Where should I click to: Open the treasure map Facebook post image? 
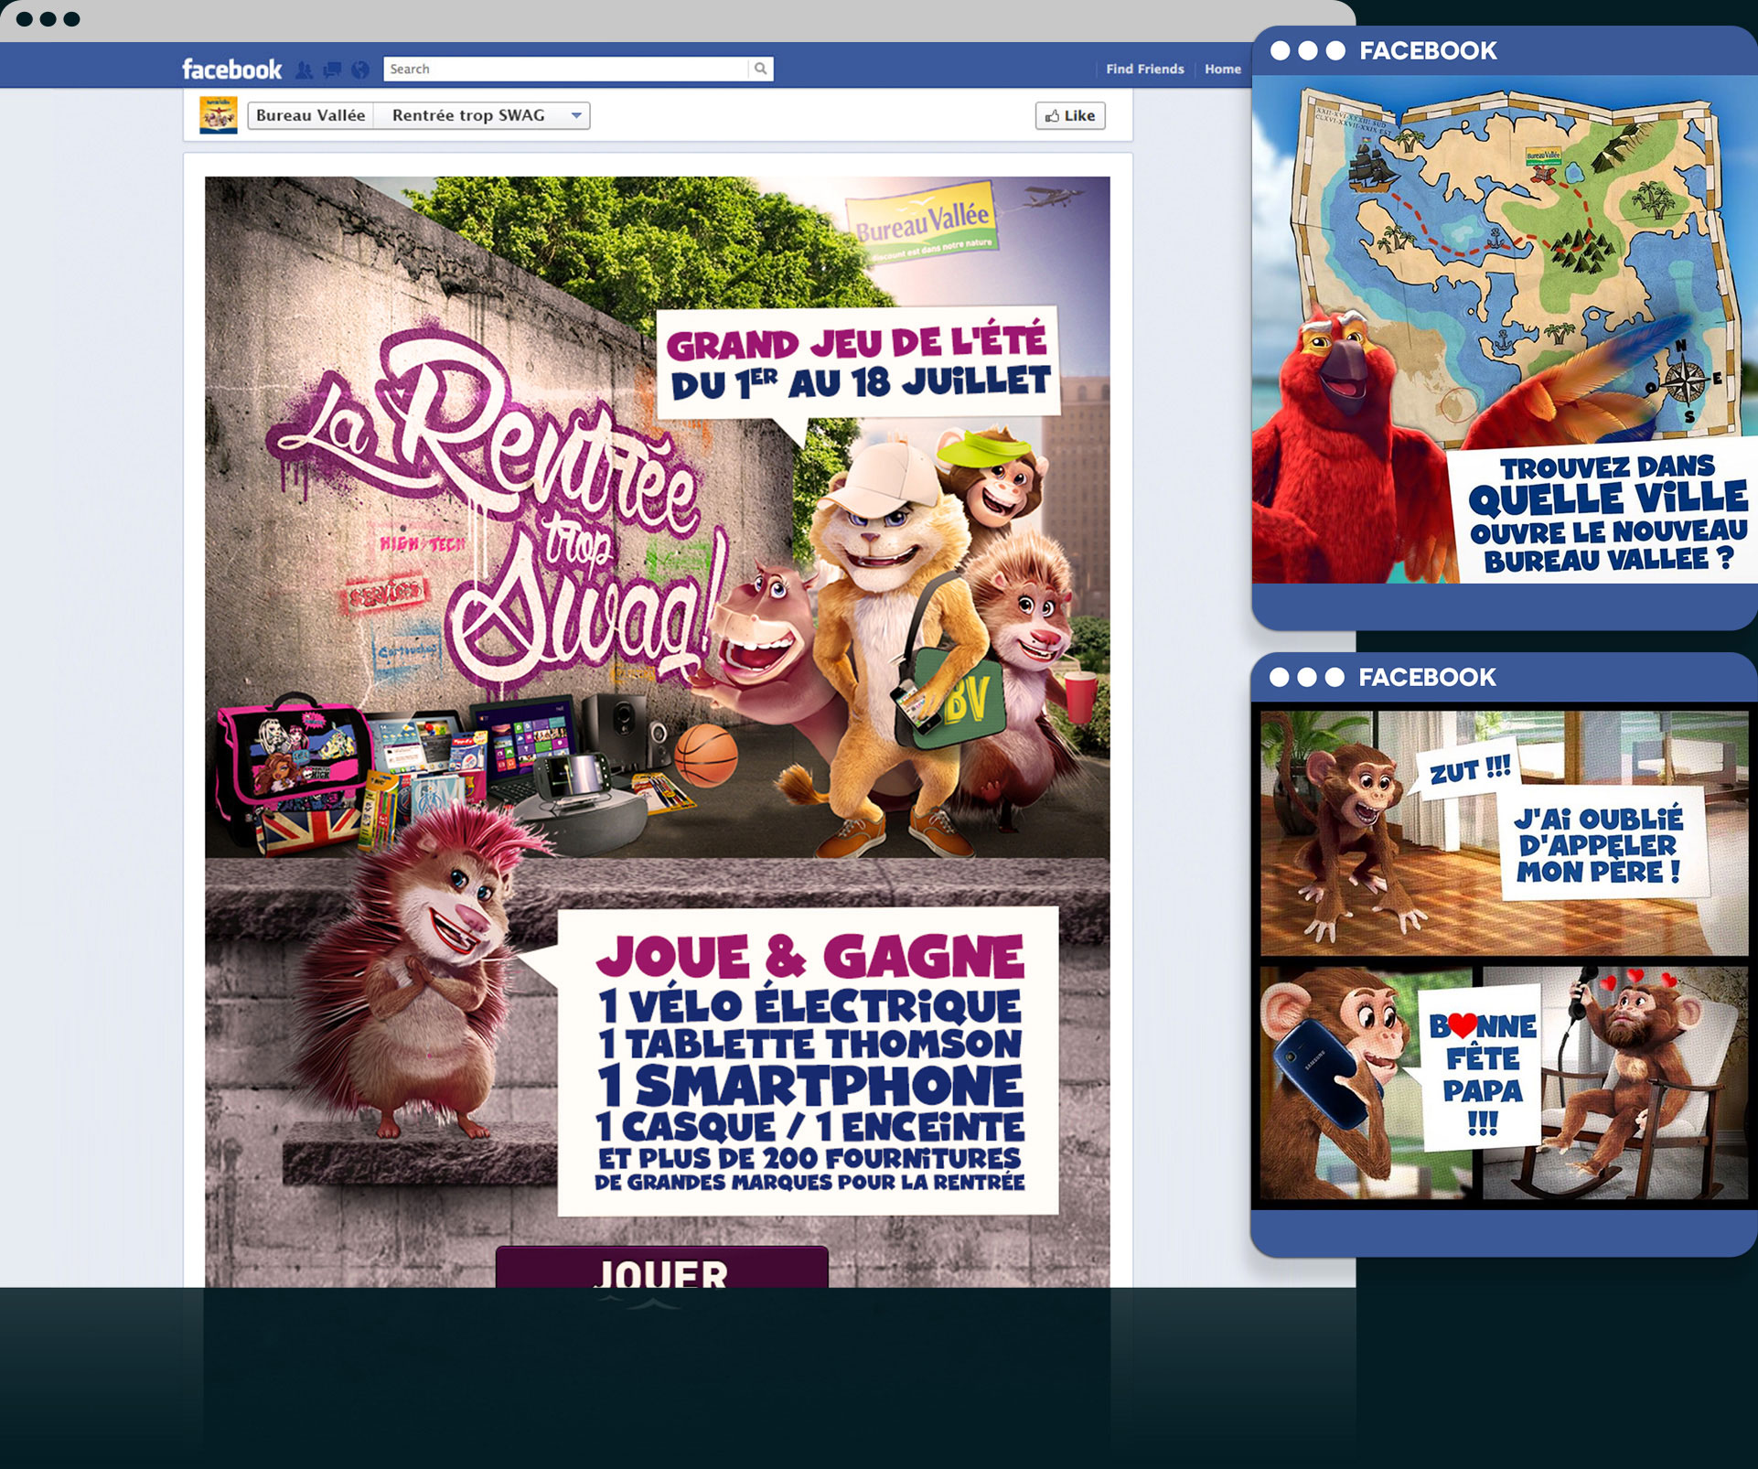(1504, 329)
